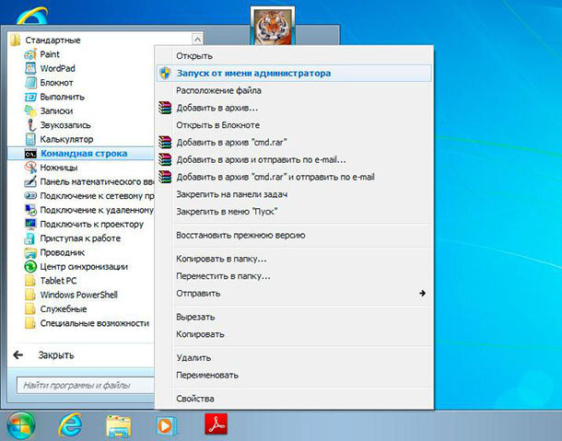Click the Командная строка cmd icon
The width and height of the screenshot is (562, 441).
point(30,154)
